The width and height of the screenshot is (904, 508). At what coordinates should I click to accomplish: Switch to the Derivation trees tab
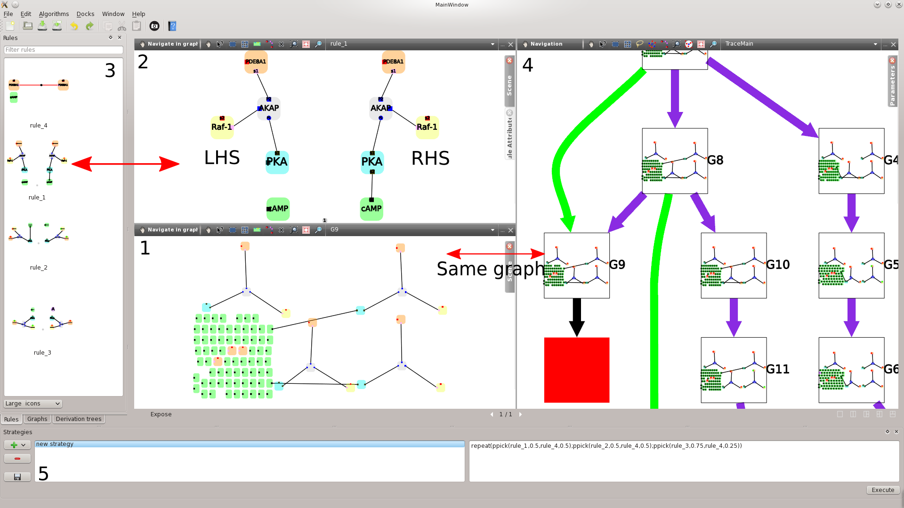click(x=78, y=419)
